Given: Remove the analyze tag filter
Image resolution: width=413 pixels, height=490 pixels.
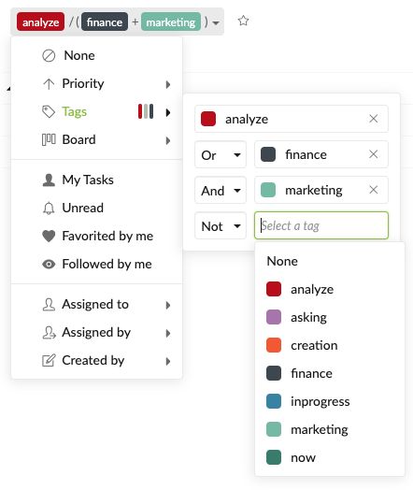Looking at the screenshot, I should click(374, 119).
